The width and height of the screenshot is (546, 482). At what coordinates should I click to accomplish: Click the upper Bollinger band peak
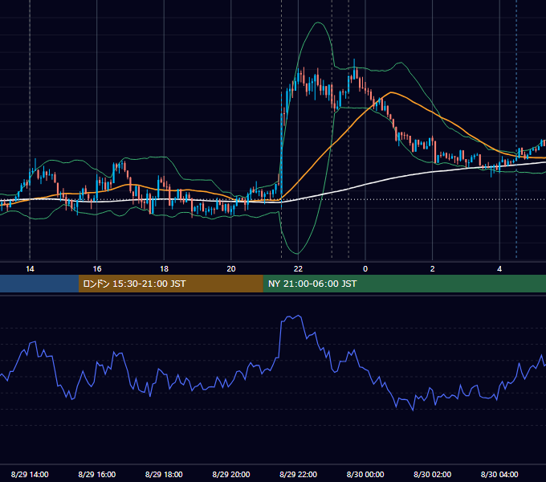point(318,22)
